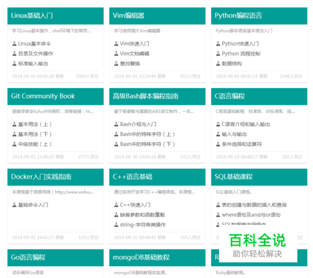Open the string-字符串类操作 lesson
The image size is (313, 278).
click(143, 225)
